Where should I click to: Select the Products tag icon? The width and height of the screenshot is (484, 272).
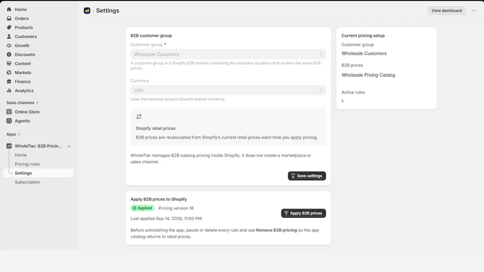9,27
